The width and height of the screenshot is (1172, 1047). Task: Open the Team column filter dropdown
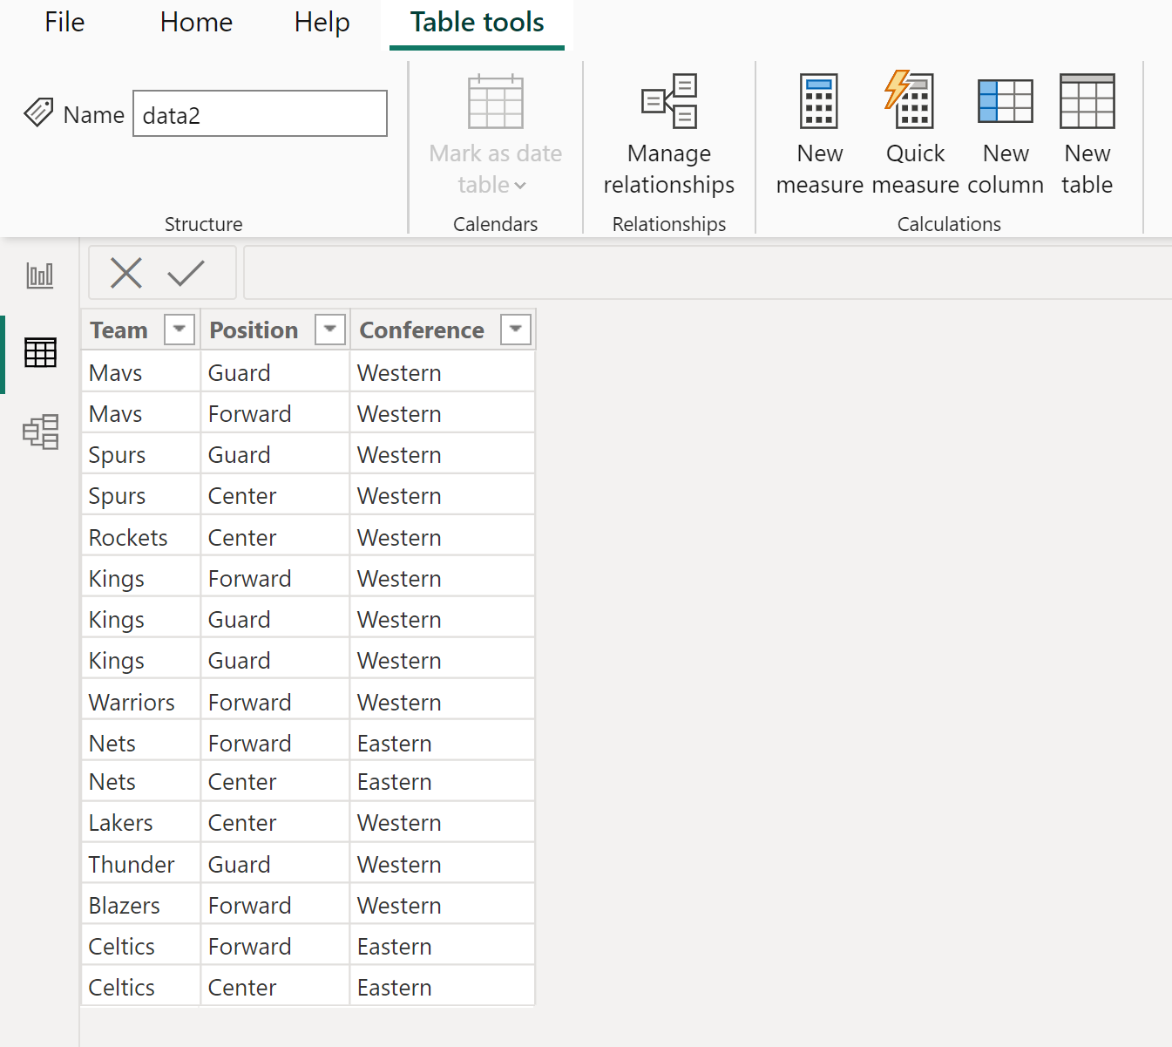180,330
